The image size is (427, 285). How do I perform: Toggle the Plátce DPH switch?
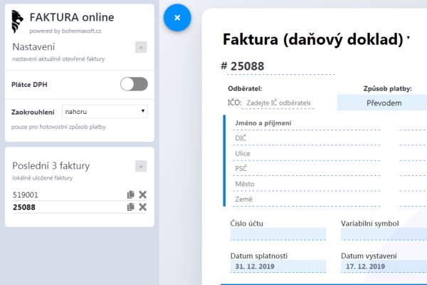click(x=134, y=84)
